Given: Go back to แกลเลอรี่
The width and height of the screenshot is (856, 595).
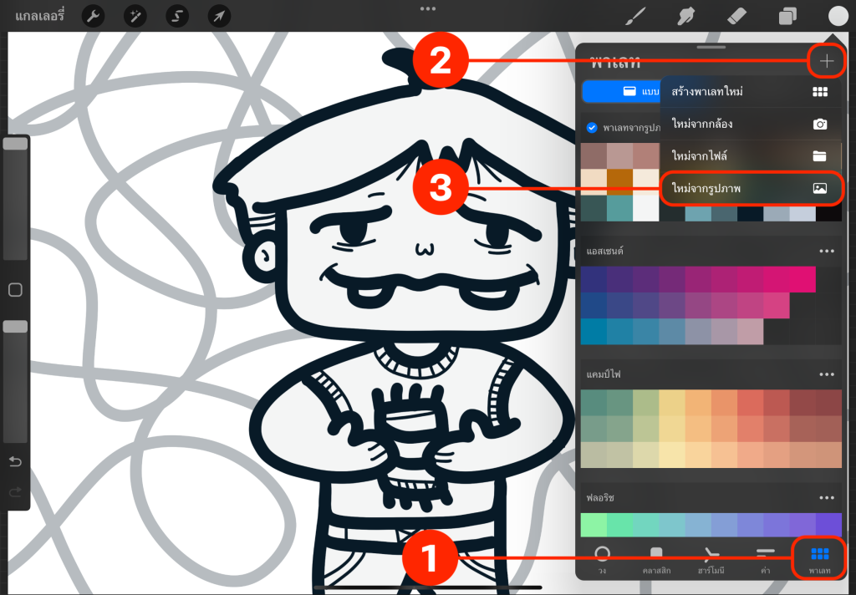Looking at the screenshot, I should pos(40,15).
